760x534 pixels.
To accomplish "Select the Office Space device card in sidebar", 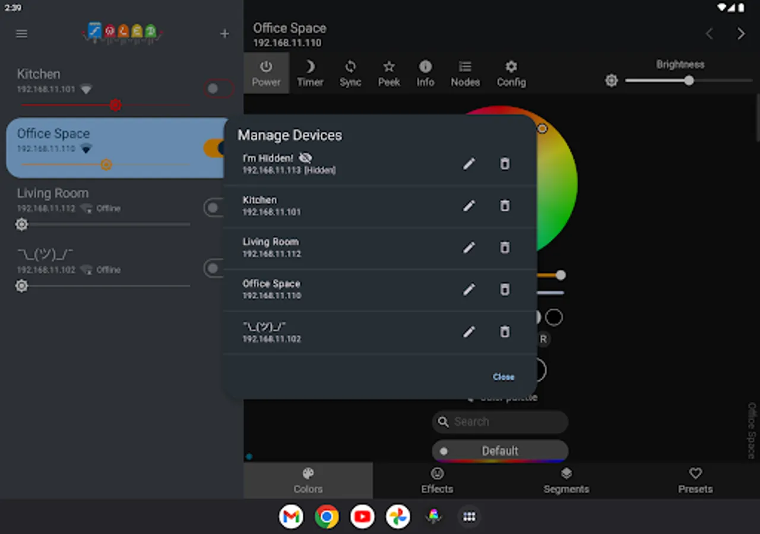I will tap(115, 147).
